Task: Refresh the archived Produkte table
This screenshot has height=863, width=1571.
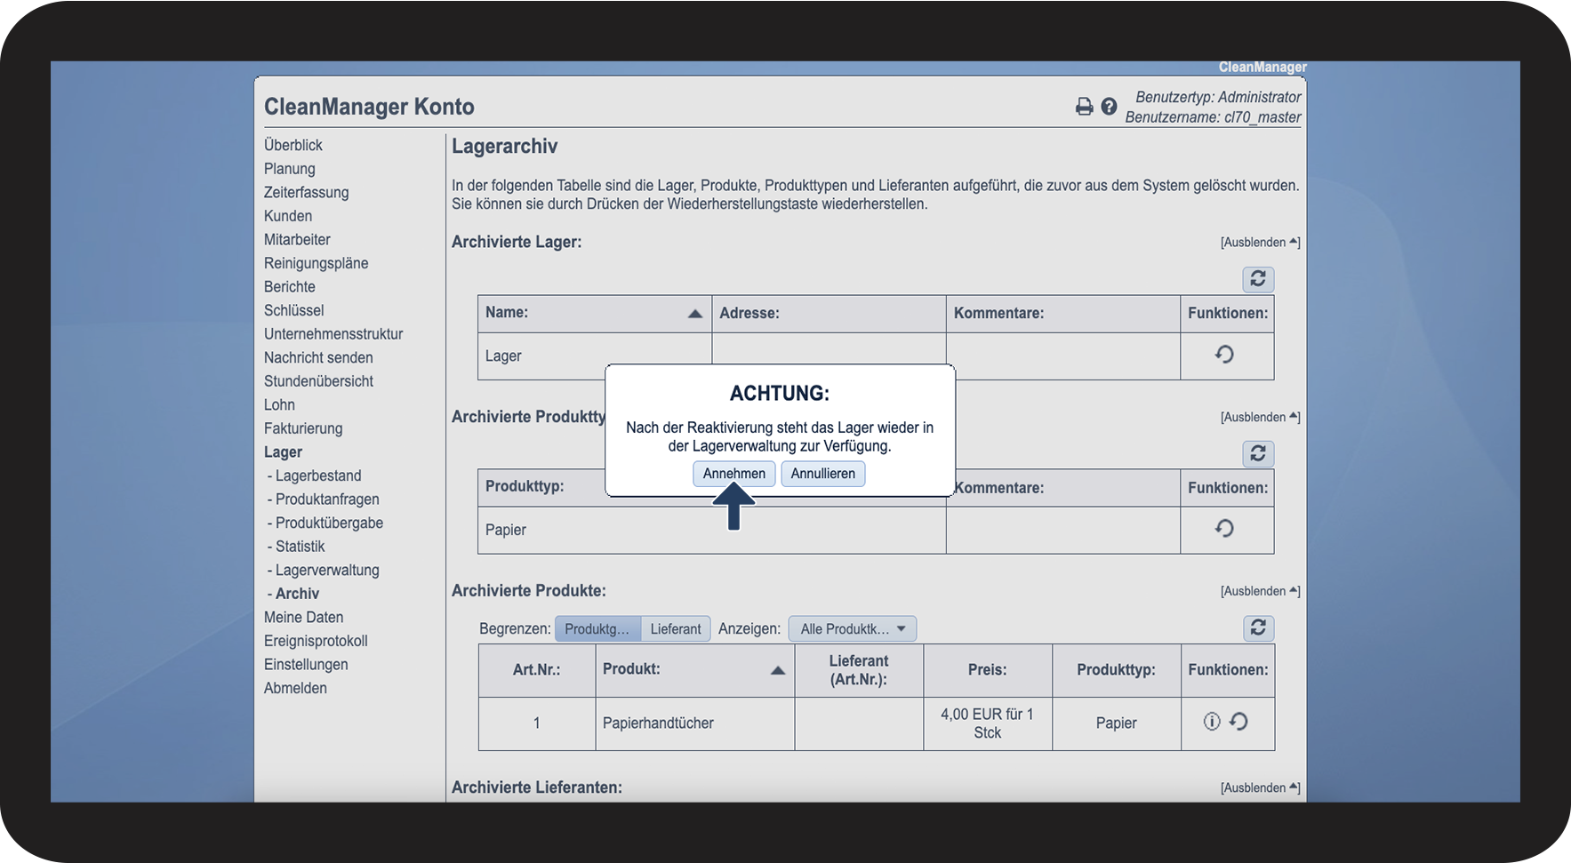Action: pyautogui.click(x=1258, y=628)
